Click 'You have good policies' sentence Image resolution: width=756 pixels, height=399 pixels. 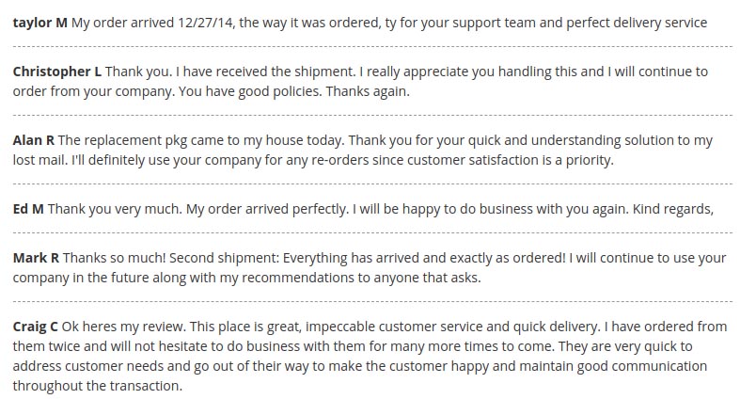point(250,91)
